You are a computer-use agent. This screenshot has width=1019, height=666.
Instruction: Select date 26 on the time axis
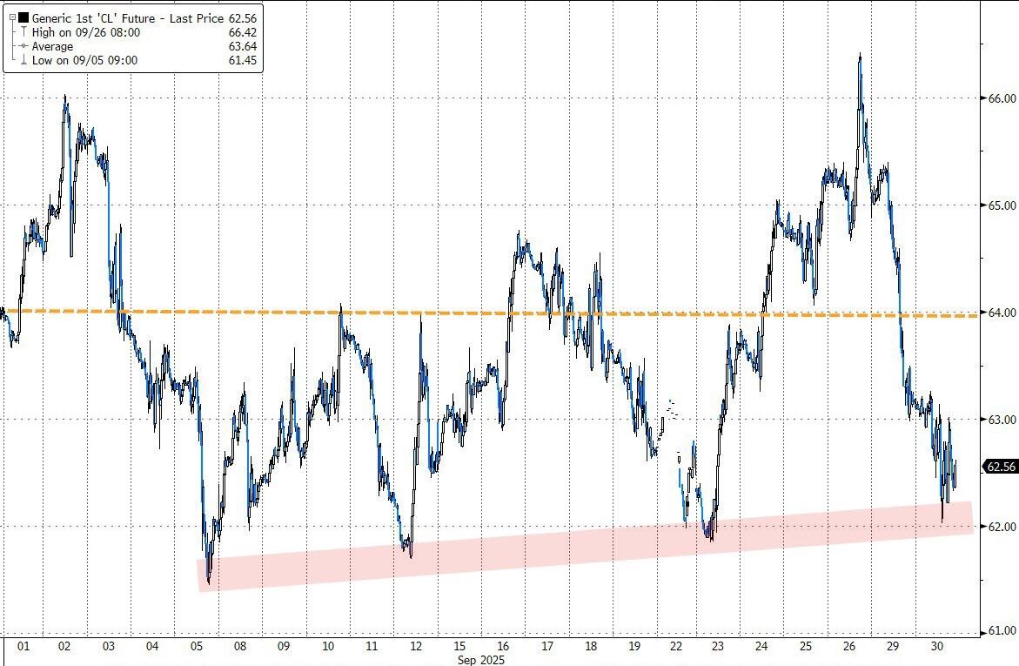(x=849, y=647)
